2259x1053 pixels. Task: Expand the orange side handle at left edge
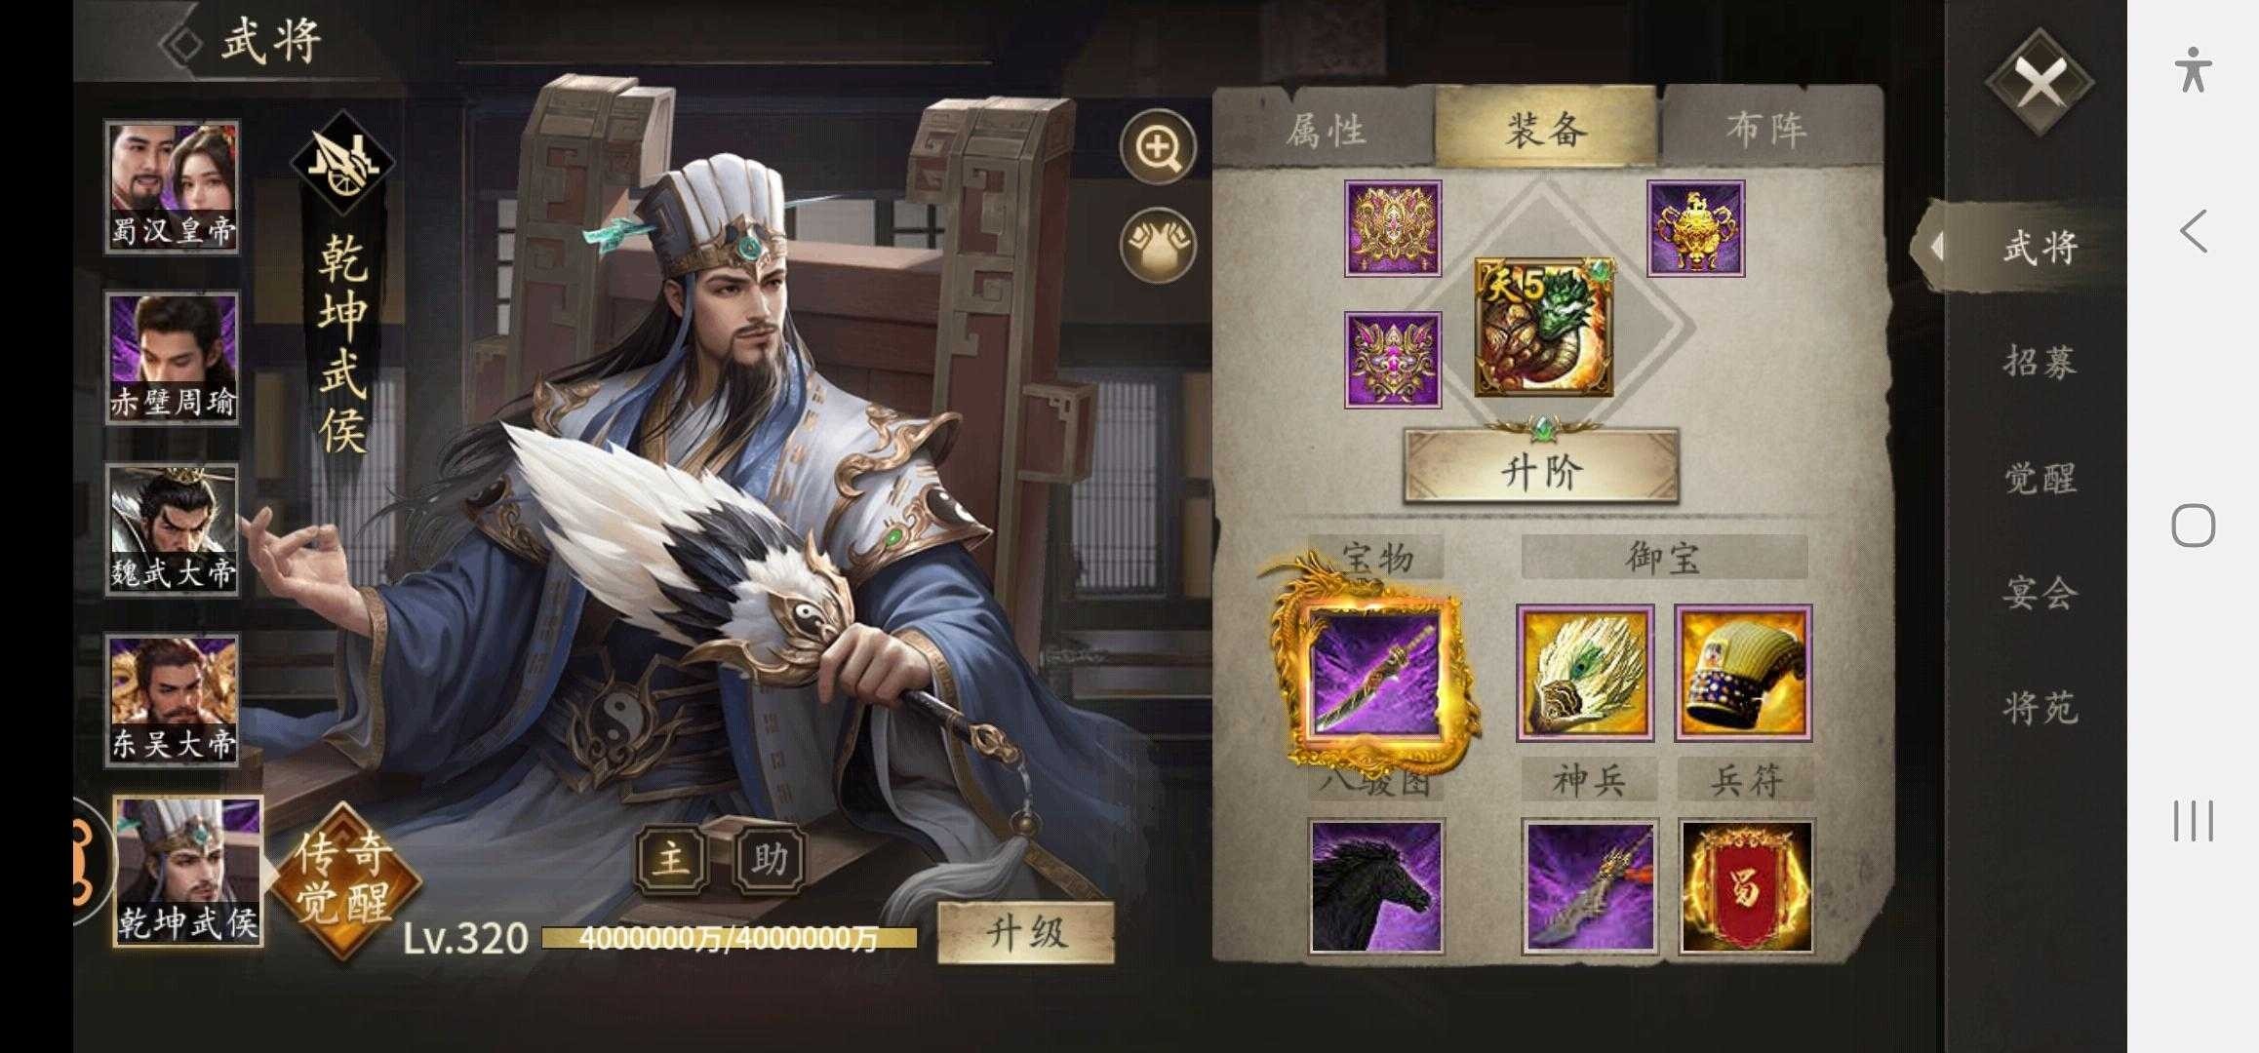pyautogui.click(x=89, y=861)
